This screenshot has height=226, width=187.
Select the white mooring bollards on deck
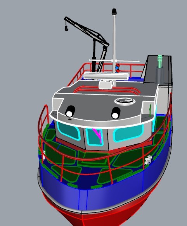click(x=148, y=160)
